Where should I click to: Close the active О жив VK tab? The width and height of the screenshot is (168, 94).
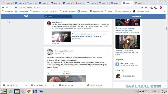tap(131, 3)
